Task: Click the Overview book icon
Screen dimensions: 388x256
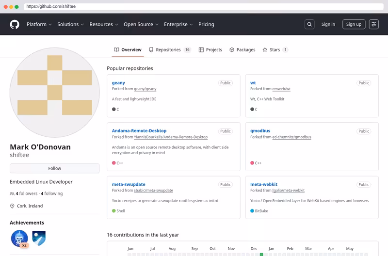Action: click(116, 50)
